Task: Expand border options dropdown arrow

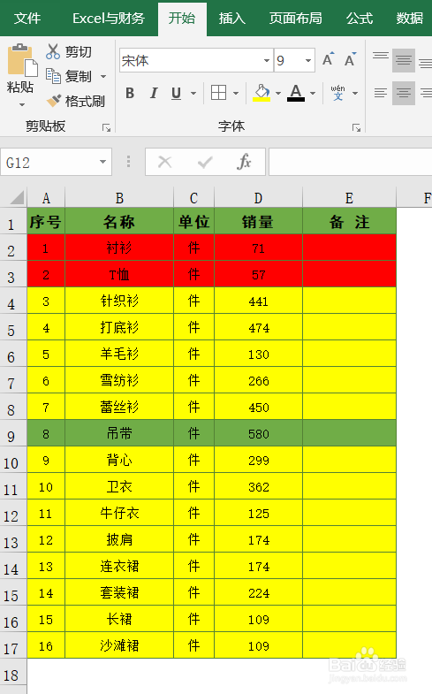Action: 236,93
